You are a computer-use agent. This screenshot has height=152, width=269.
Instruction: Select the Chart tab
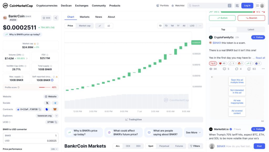[71, 17]
